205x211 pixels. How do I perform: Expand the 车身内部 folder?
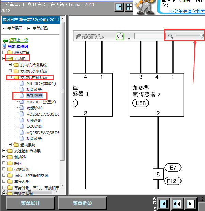click(4, 181)
